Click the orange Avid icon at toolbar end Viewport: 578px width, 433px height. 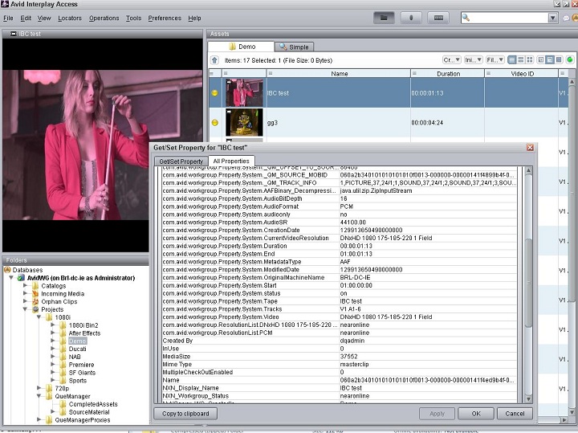coord(575,18)
